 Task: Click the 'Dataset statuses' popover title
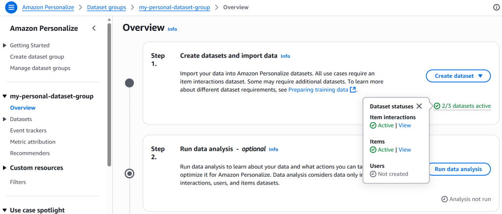click(392, 106)
